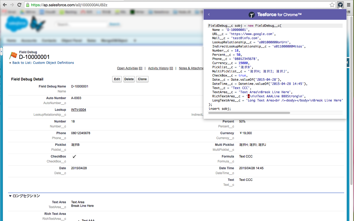Click the Name = 'D-10000001' code line
Screen dimensions: 354x221
click(231, 30)
